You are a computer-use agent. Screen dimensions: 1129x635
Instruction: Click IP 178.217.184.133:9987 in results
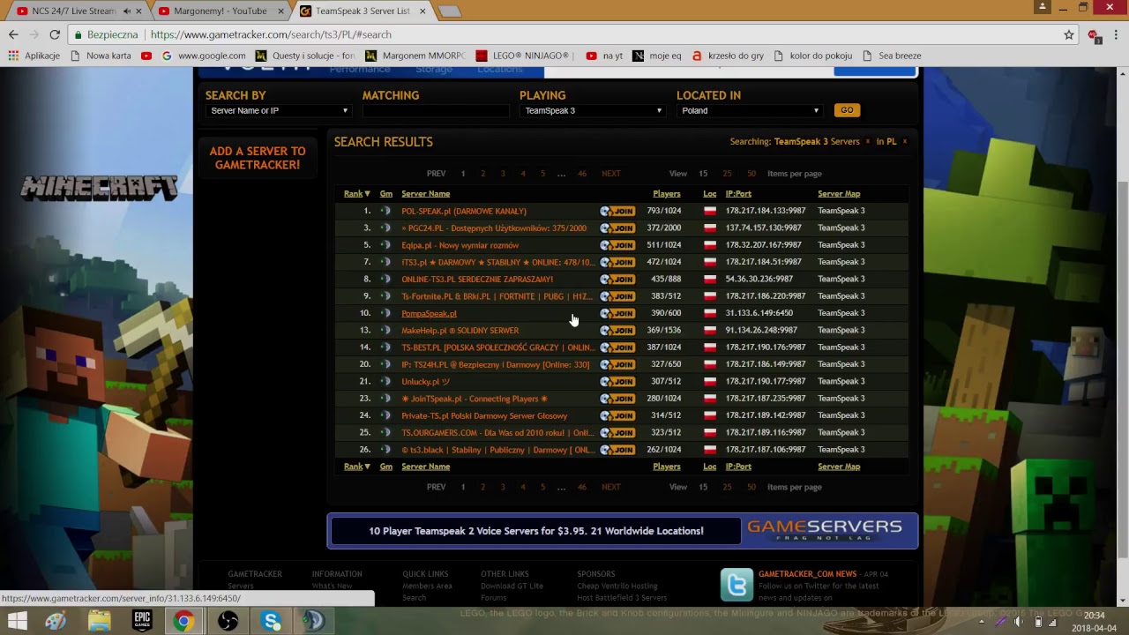click(766, 211)
